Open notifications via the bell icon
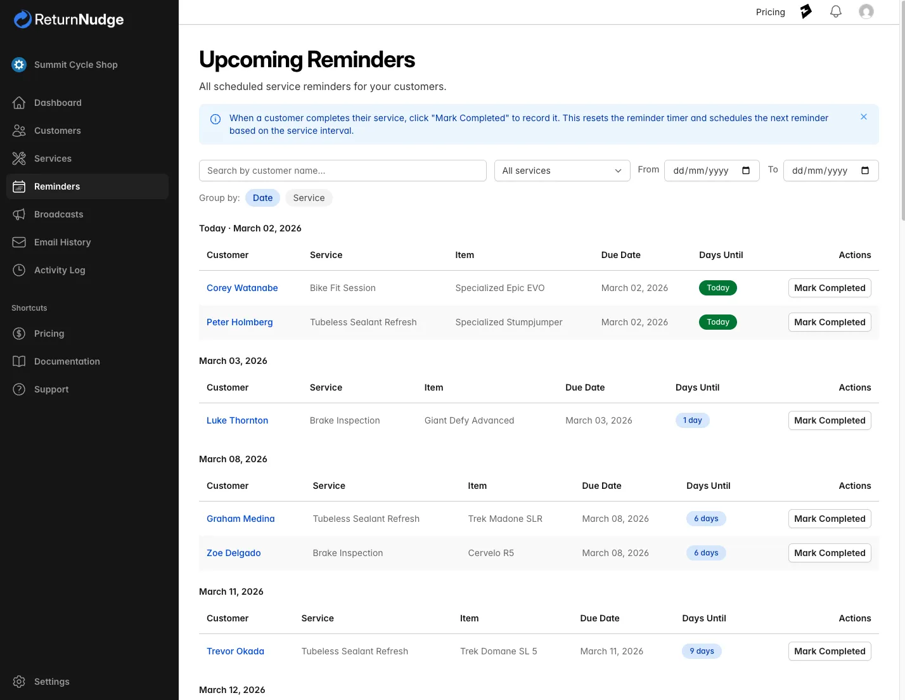This screenshot has width=905, height=700. [835, 11]
